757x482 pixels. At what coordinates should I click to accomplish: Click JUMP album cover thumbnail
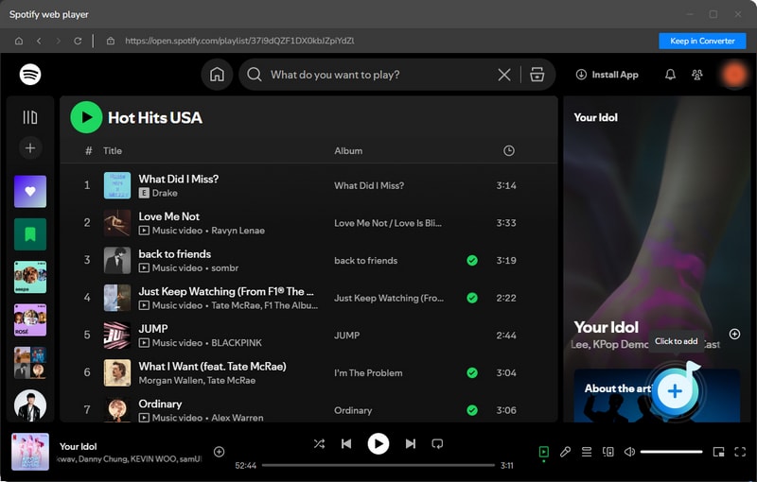(x=116, y=335)
